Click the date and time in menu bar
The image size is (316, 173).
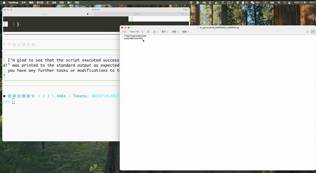click(304, 3)
